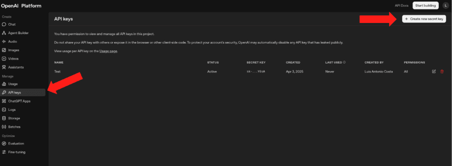Select the Test key name cell
This screenshot has height=166, width=452.
tap(57, 72)
